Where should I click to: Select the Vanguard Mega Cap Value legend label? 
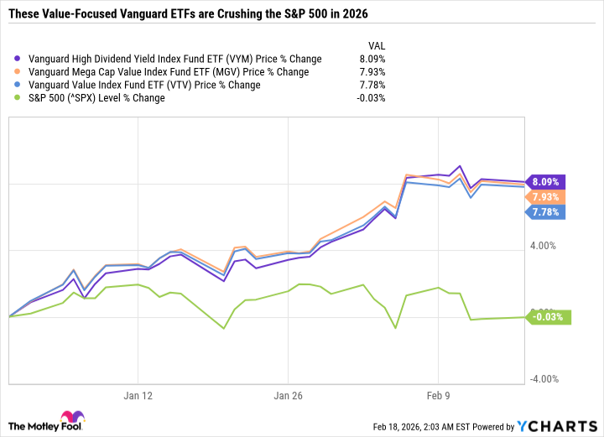[169, 72]
